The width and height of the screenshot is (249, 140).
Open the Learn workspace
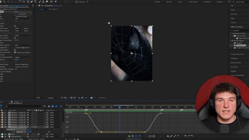(180, 2)
